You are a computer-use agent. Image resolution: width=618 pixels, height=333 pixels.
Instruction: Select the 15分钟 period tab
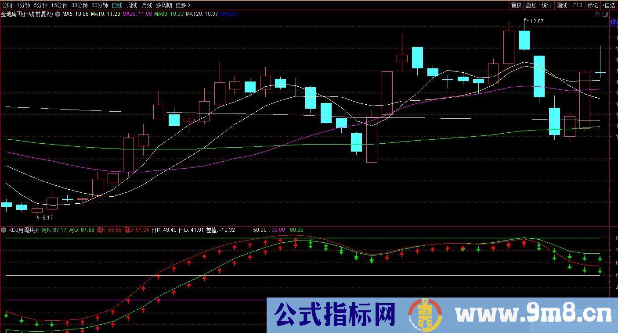pos(59,5)
